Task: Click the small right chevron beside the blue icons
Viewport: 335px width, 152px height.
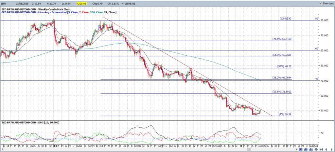Action: 296,149
